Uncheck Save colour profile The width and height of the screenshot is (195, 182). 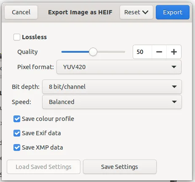pos(17,119)
